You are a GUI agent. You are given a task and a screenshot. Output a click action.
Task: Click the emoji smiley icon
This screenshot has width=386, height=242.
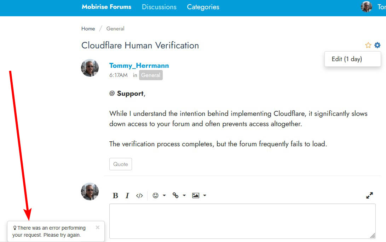[155, 195]
